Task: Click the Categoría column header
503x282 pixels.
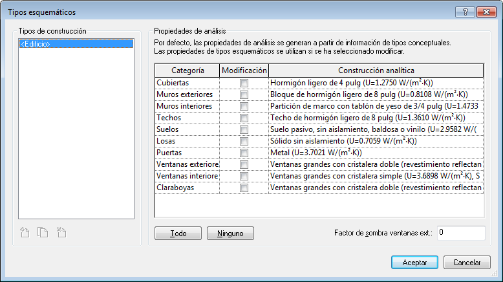Action: pos(188,70)
